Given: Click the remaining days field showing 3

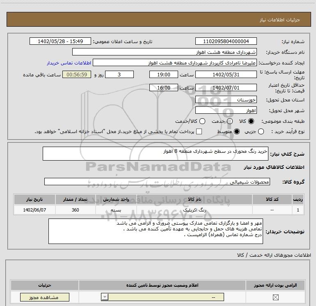Looking at the screenshot, I should click(119, 74).
